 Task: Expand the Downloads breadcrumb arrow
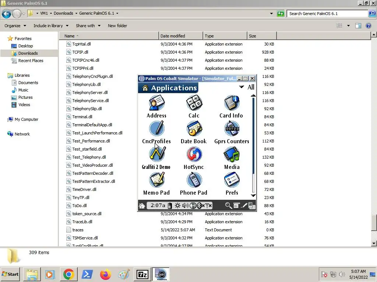coord(76,14)
